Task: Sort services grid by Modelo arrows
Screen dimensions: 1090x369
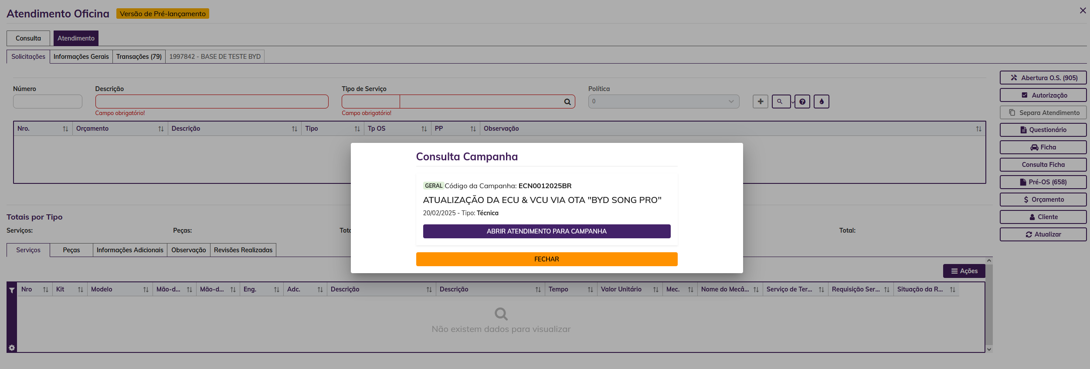Action: [146, 290]
